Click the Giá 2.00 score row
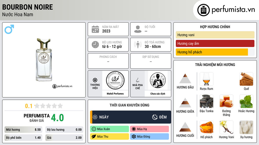This screenshot has width=259, height=145. pos(64,138)
